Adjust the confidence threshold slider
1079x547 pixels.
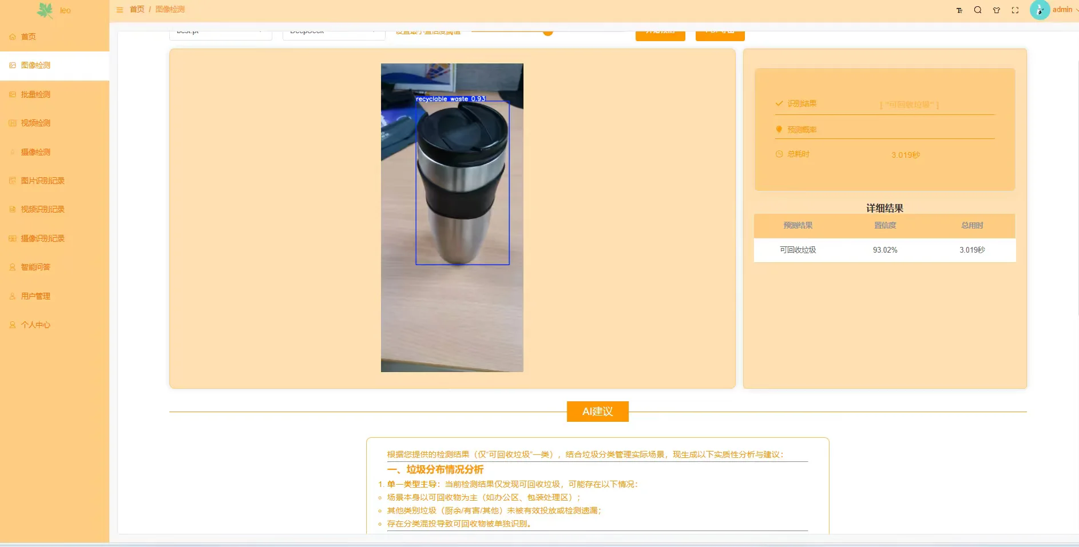coord(548,31)
